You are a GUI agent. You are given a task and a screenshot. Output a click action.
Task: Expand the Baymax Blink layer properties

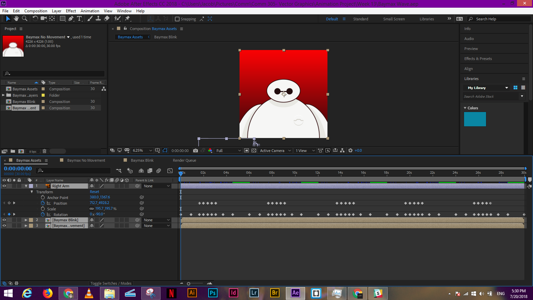26,220
